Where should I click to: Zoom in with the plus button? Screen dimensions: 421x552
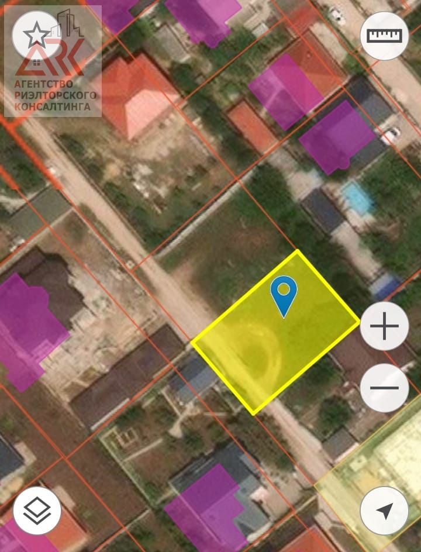click(x=384, y=326)
